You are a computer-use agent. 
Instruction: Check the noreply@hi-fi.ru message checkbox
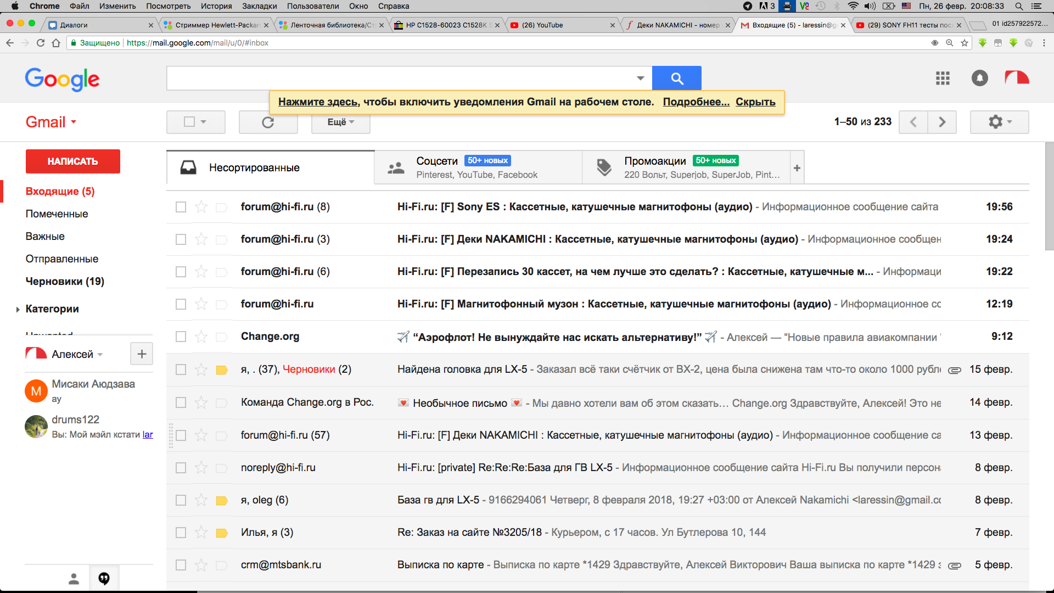coord(181,468)
